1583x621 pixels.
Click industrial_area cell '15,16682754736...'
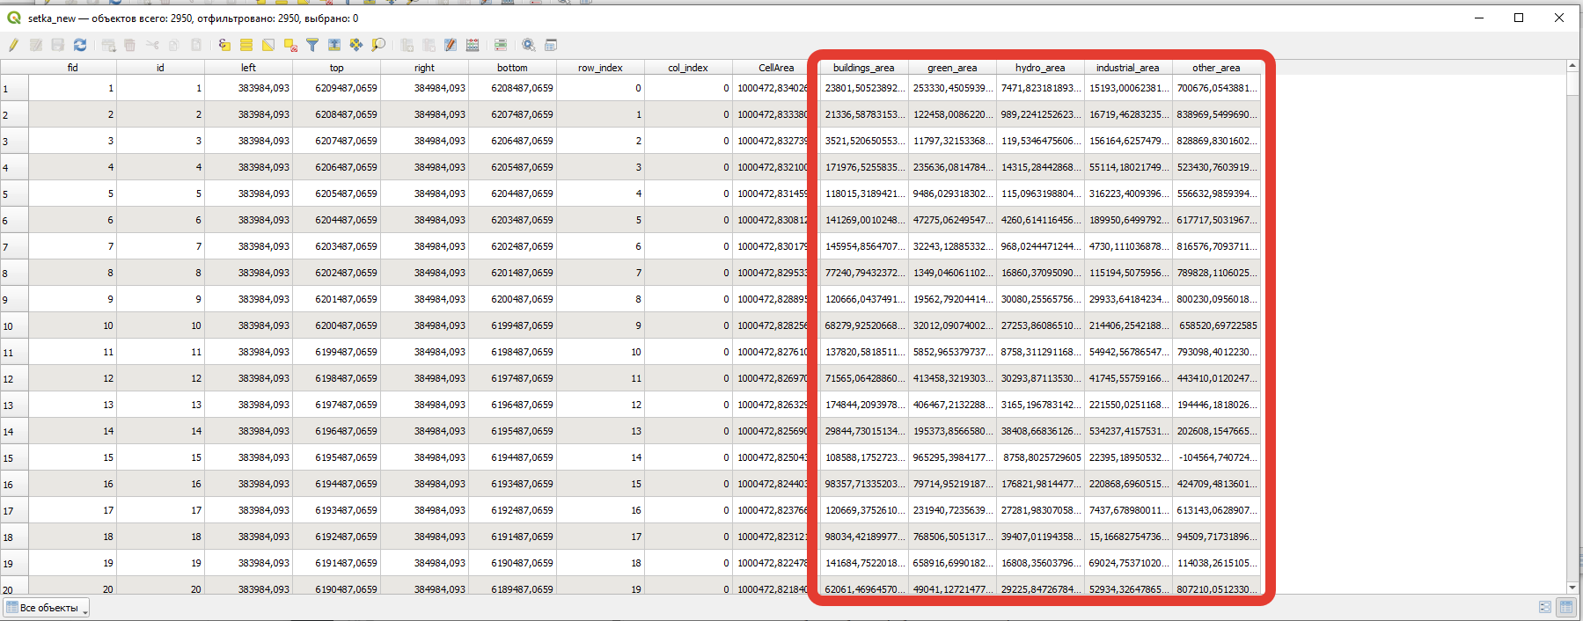[1128, 537]
